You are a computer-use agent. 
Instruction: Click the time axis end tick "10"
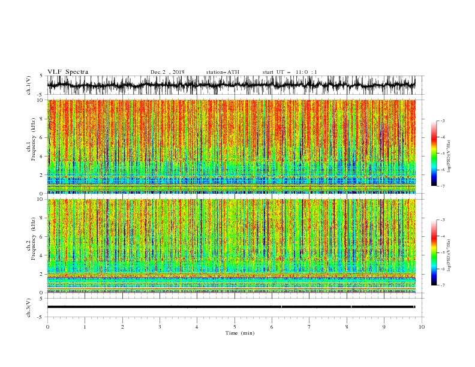click(x=422, y=327)
